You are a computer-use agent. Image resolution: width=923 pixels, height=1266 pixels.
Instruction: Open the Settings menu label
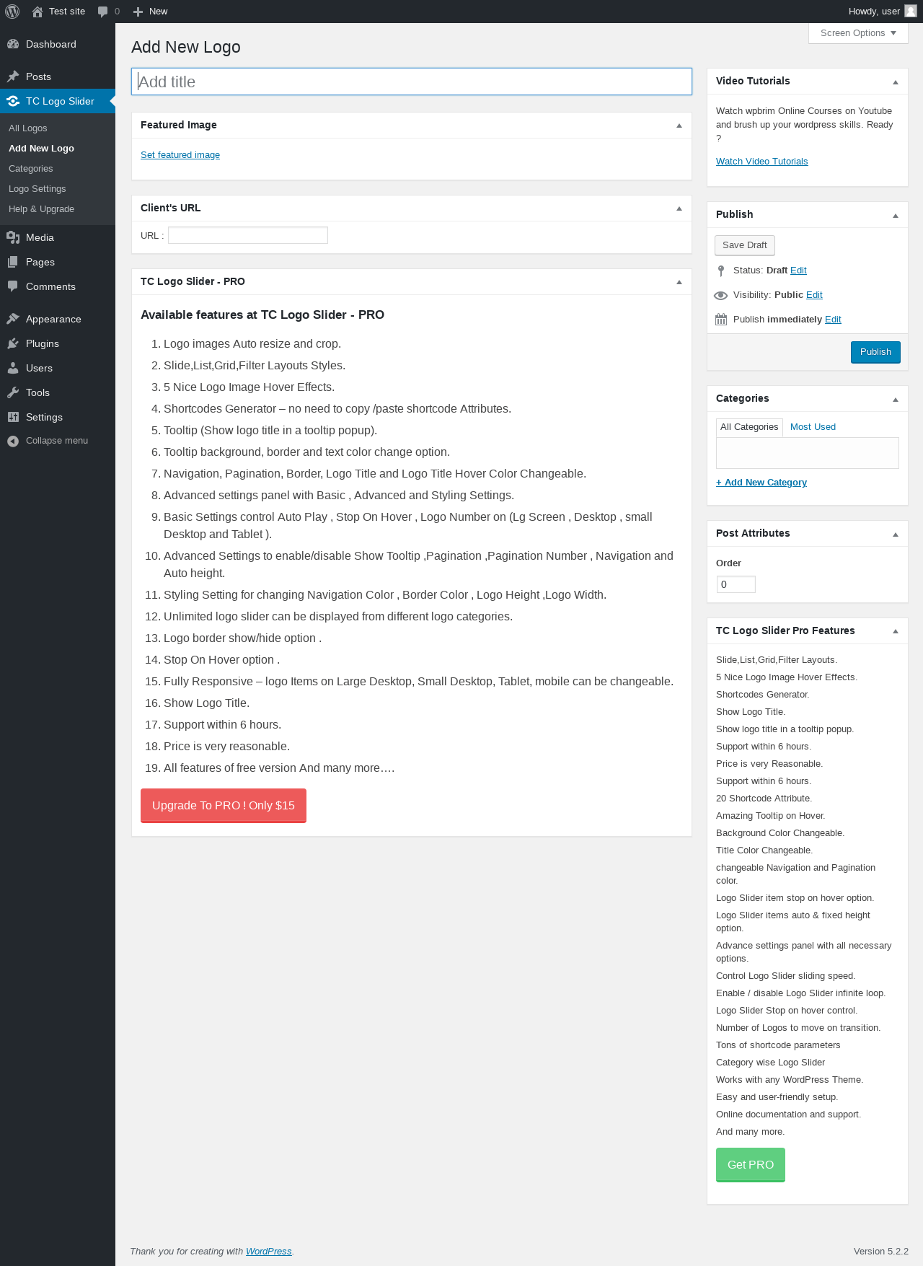[x=44, y=417]
